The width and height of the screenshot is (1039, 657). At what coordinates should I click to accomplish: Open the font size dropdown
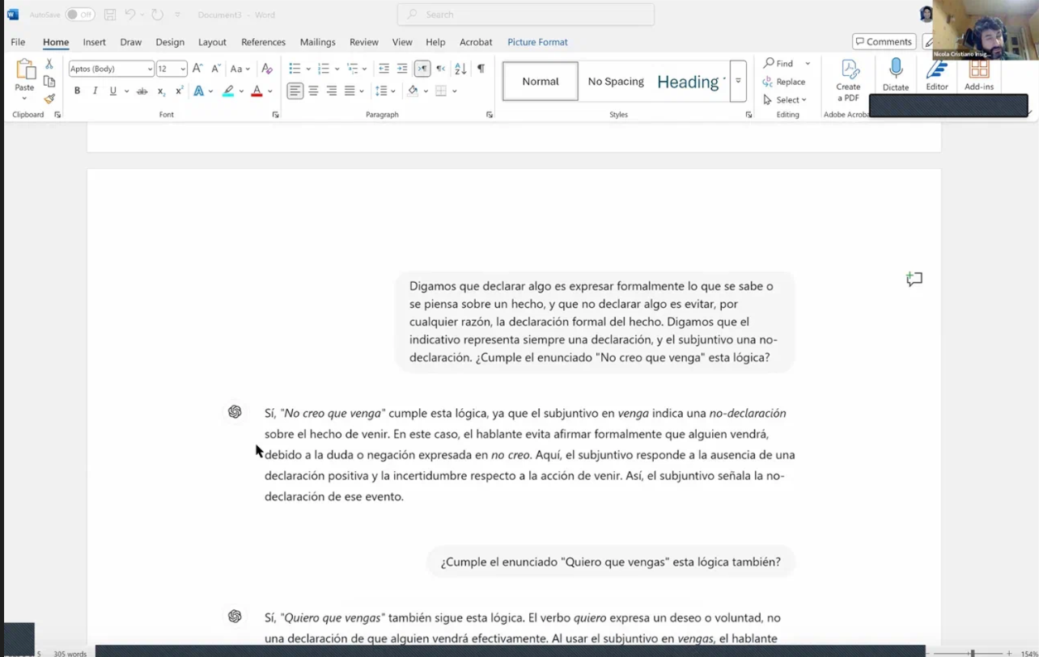pyautogui.click(x=183, y=69)
